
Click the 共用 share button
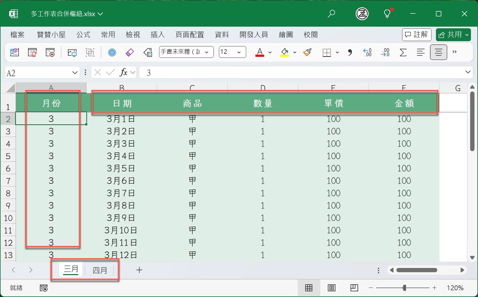[453, 34]
